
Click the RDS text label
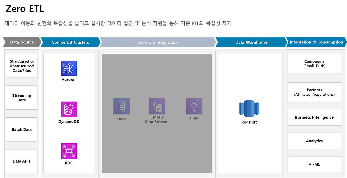click(x=69, y=163)
